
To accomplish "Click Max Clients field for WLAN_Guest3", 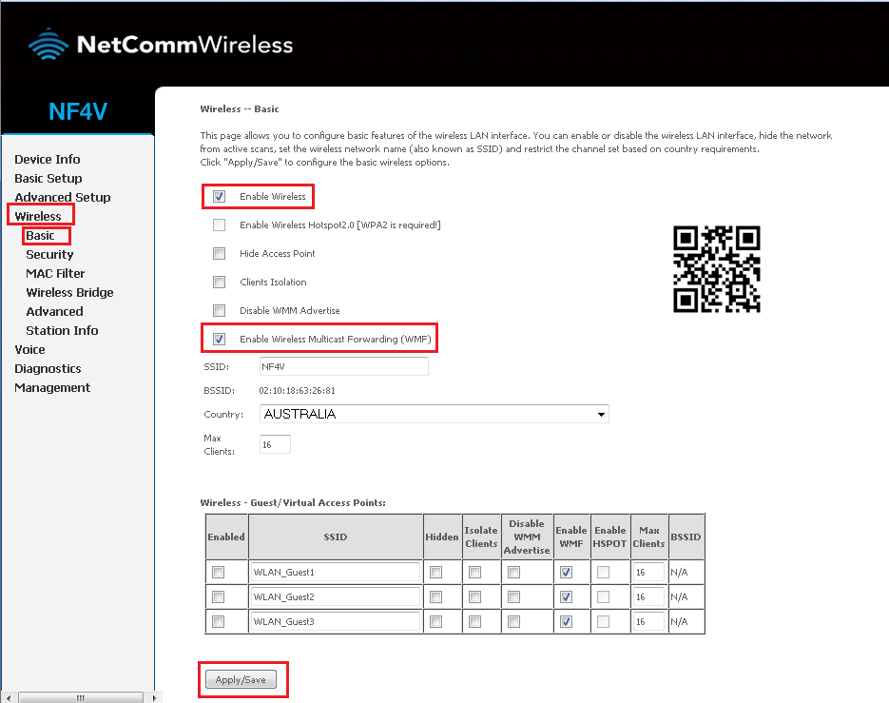I will tap(648, 621).
